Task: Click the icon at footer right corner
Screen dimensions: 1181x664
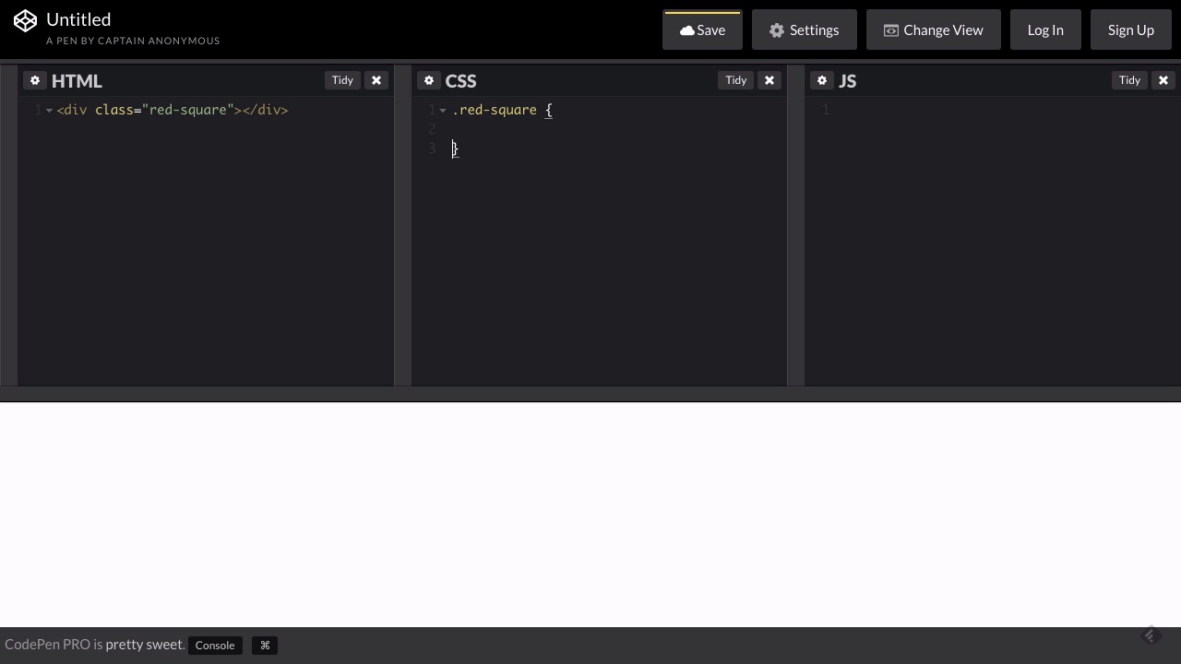Action: coord(1150,635)
